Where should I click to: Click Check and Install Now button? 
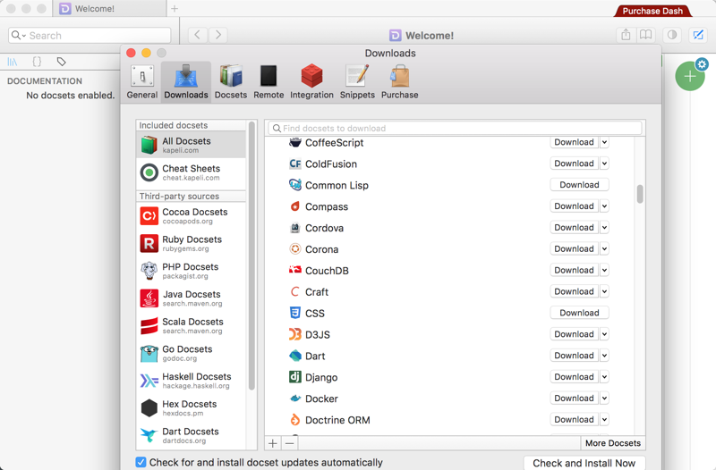coord(584,463)
